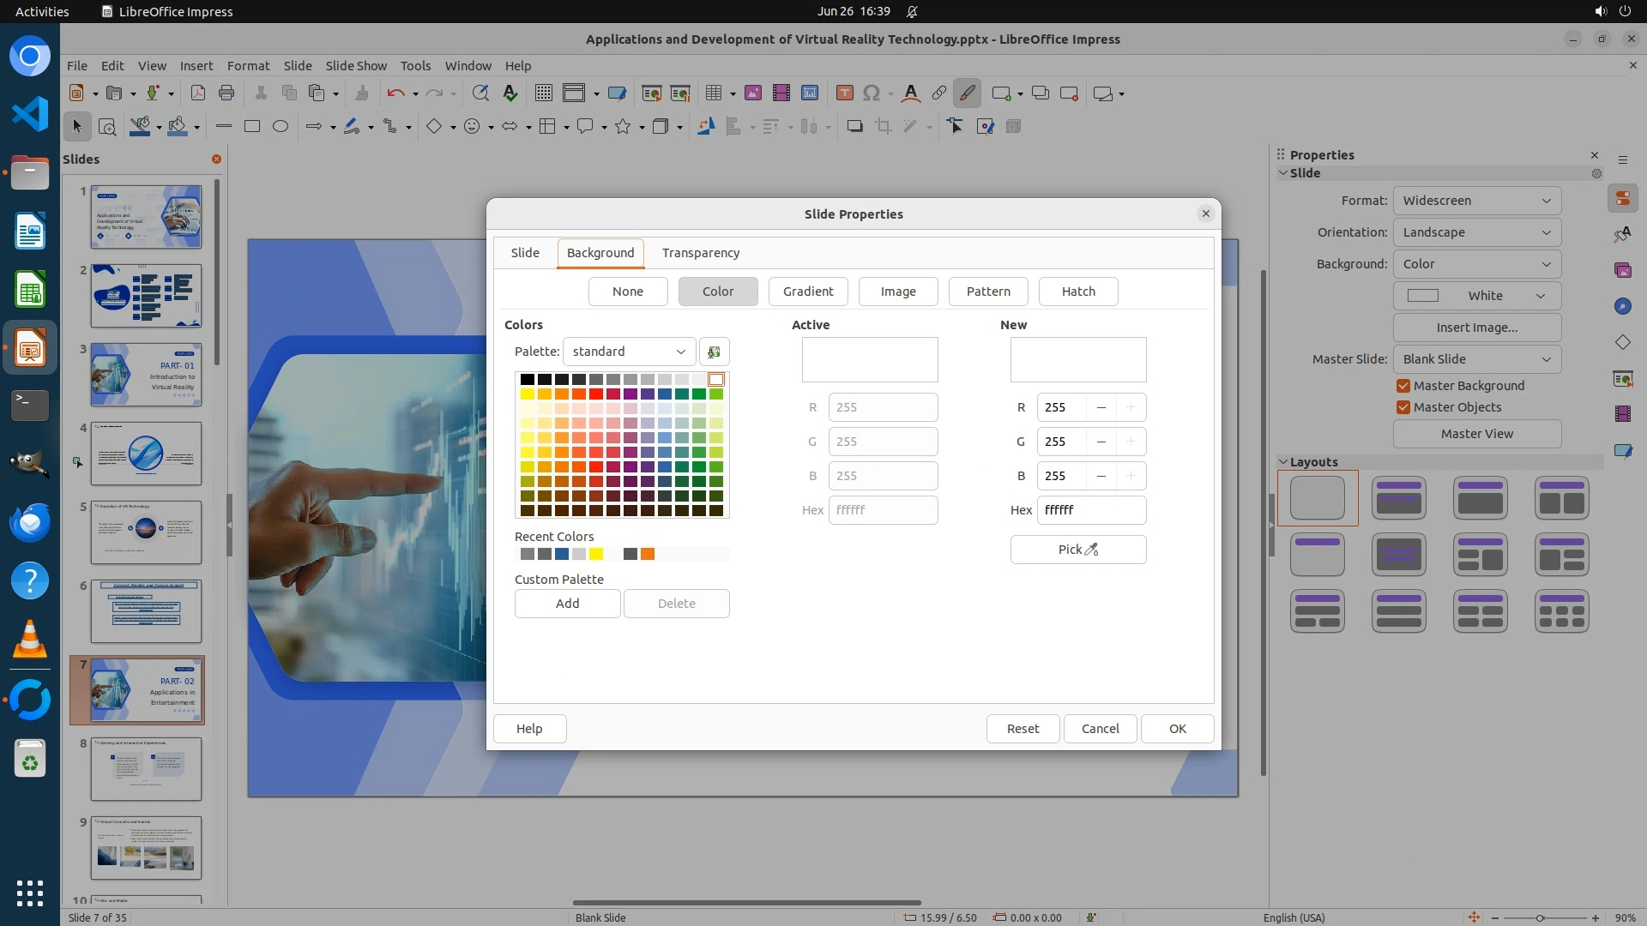Image resolution: width=1647 pixels, height=926 pixels.
Task: Click the Insert Special Character omega icon
Action: 872,93
